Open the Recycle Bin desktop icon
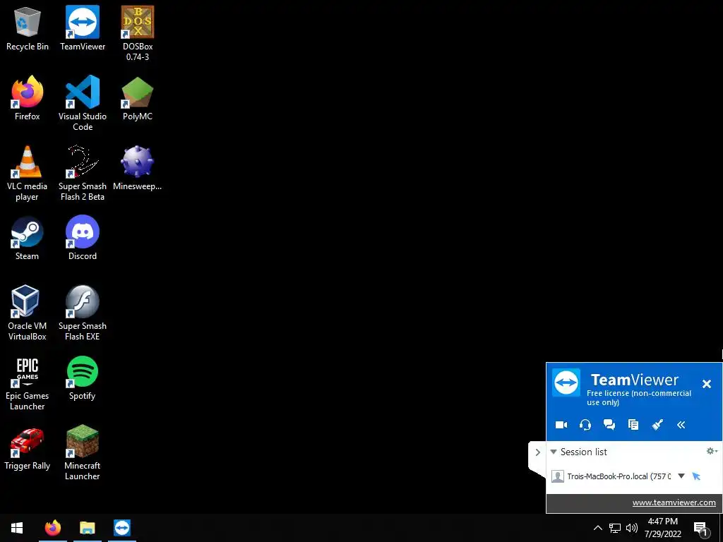This screenshot has width=723, height=542. [28, 28]
